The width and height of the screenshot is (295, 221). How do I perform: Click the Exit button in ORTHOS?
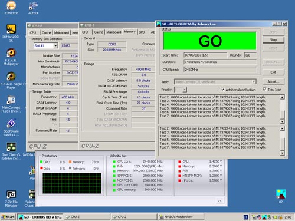point(273,72)
